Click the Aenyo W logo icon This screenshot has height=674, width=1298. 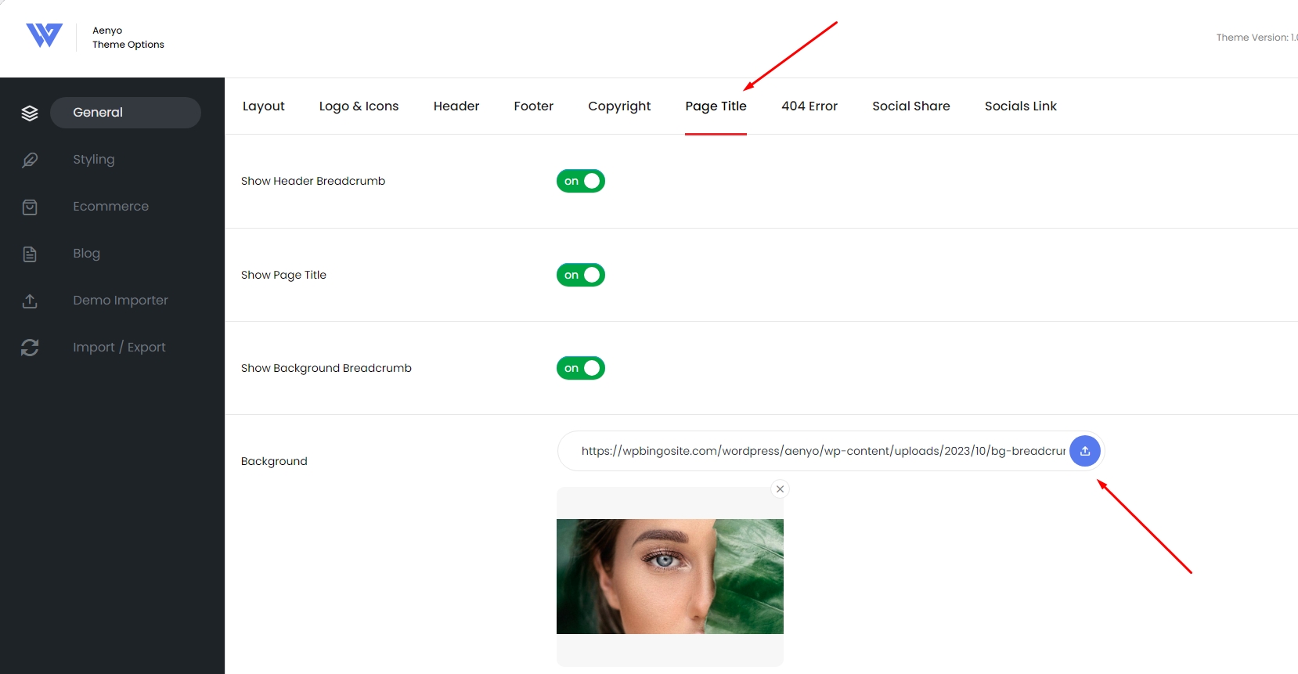click(x=44, y=35)
